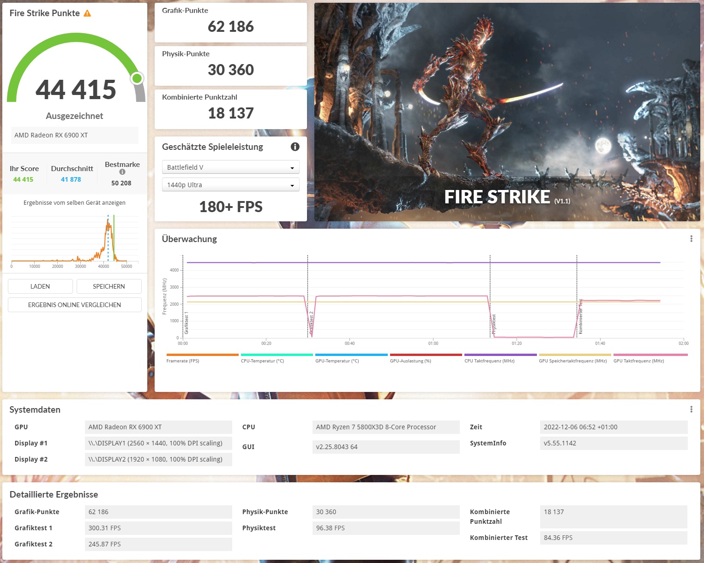Click the Physik-Punkte value 30 360 card
704x563 pixels.
tap(231, 66)
